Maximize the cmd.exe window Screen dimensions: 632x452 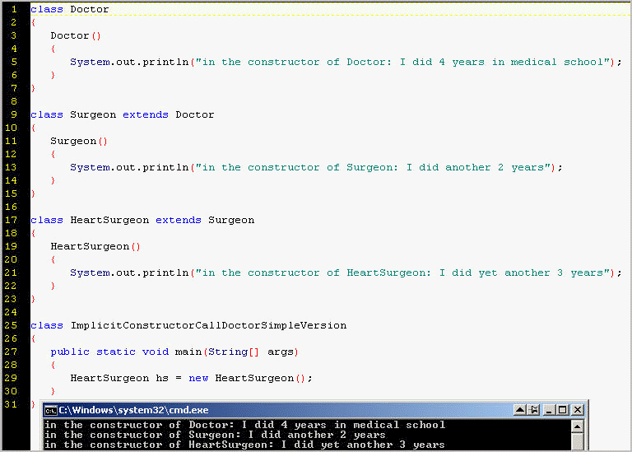(x=563, y=410)
